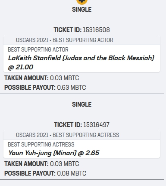Select the first SINGLE bet heading
Image resolution: width=166 pixels, height=186 pixels.
click(x=81, y=10)
